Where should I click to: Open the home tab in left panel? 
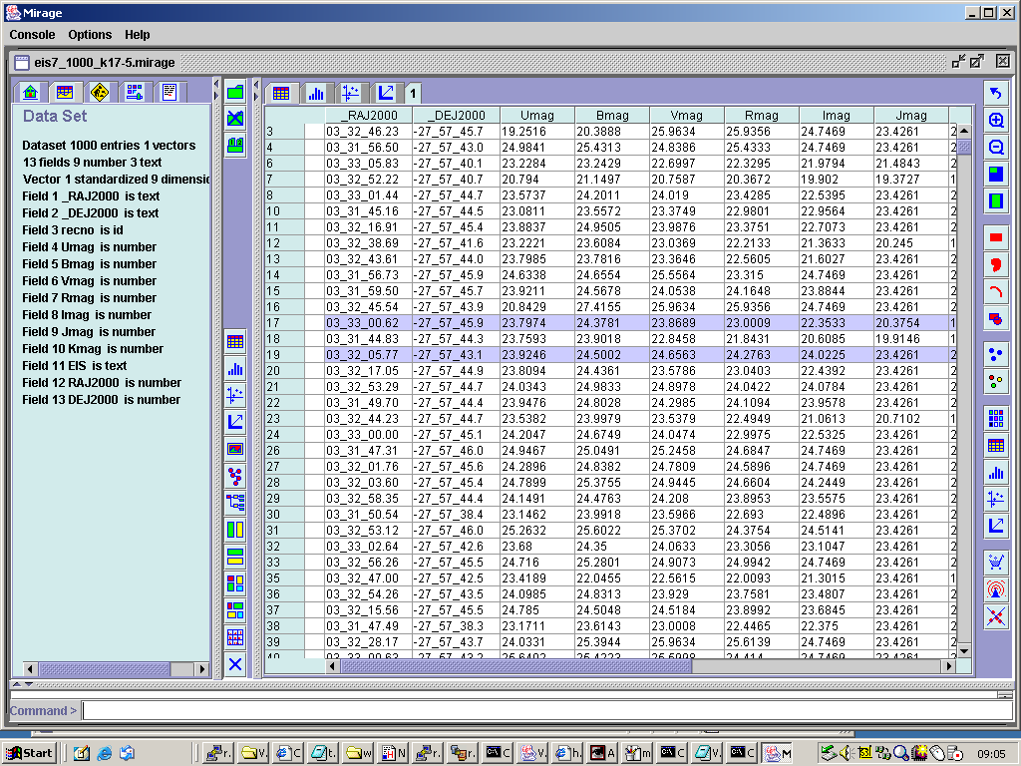[31, 93]
